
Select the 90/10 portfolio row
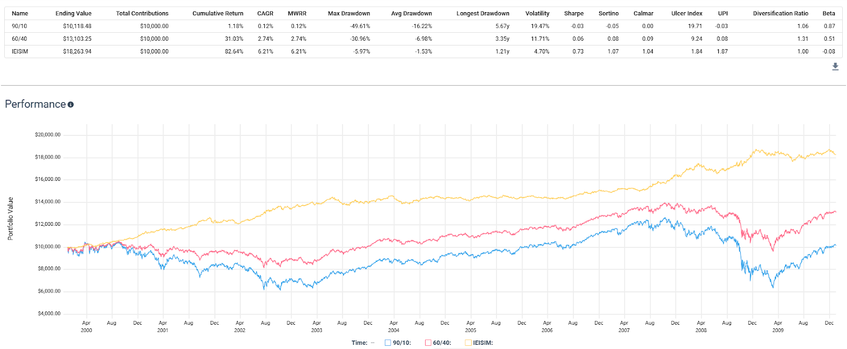click(x=423, y=26)
